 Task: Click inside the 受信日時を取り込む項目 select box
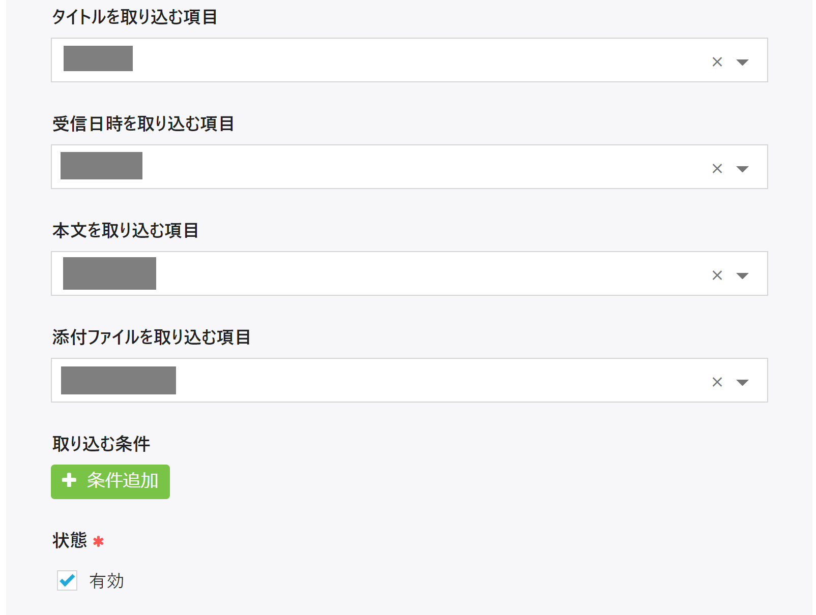point(407,167)
